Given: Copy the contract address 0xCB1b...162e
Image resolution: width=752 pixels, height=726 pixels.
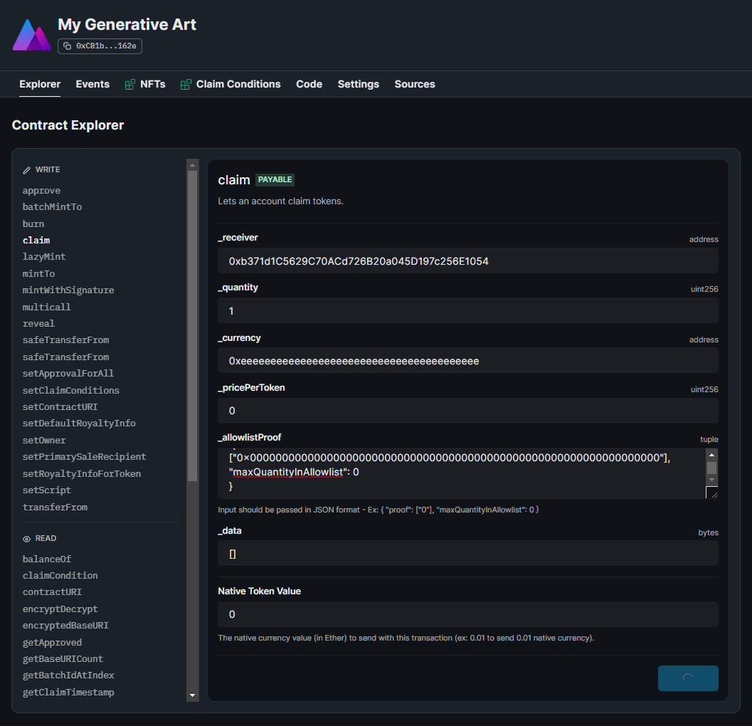Looking at the screenshot, I should (x=99, y=46).
